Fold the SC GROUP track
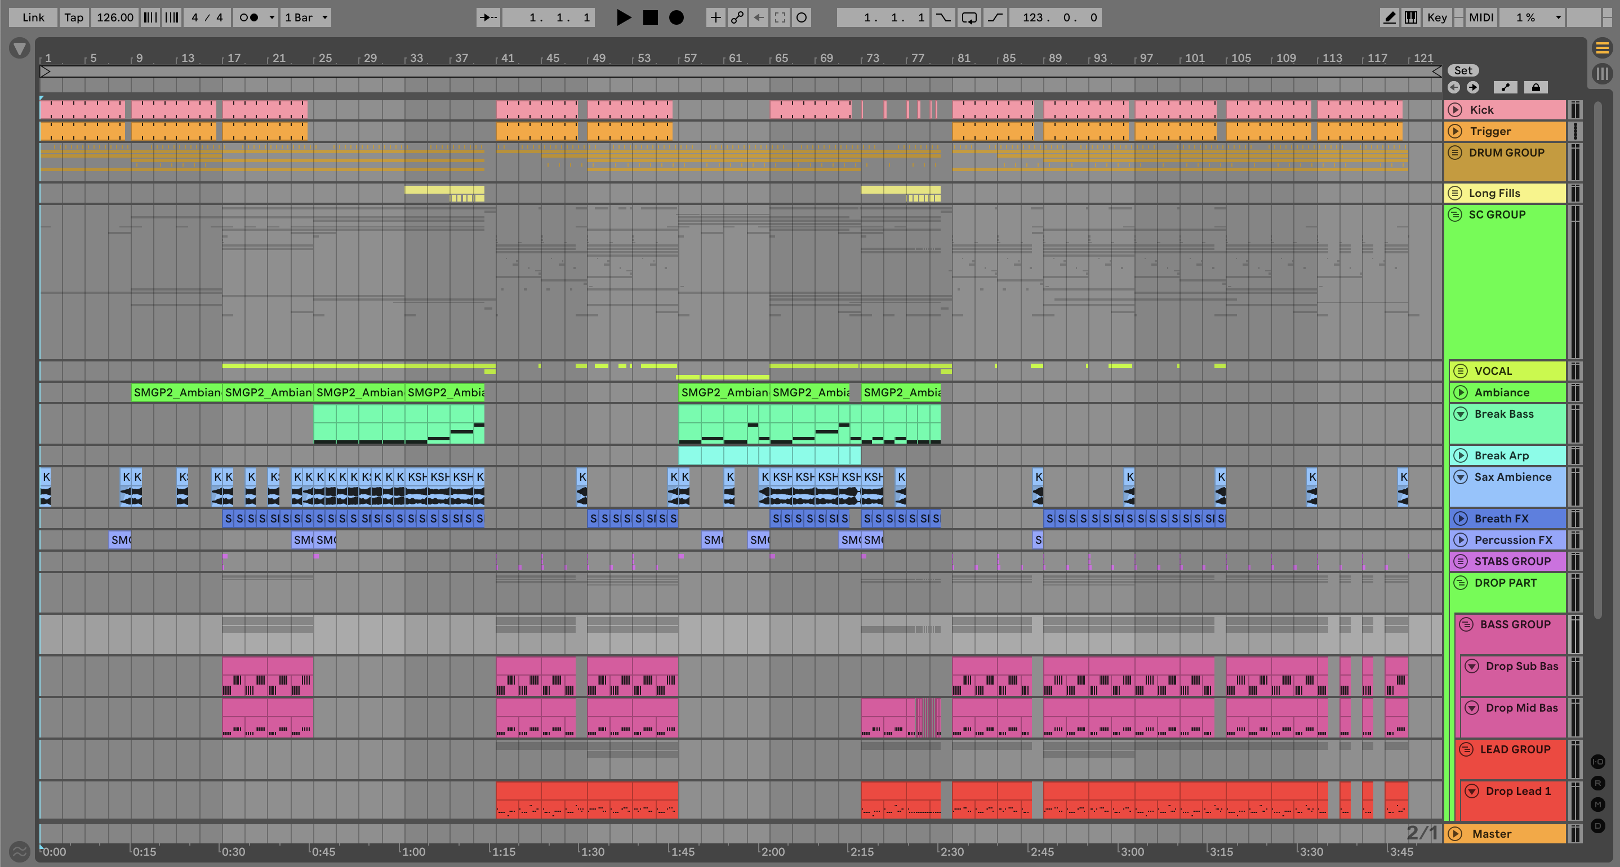This screenshot has height=867, width=1620. point(1454,215)
